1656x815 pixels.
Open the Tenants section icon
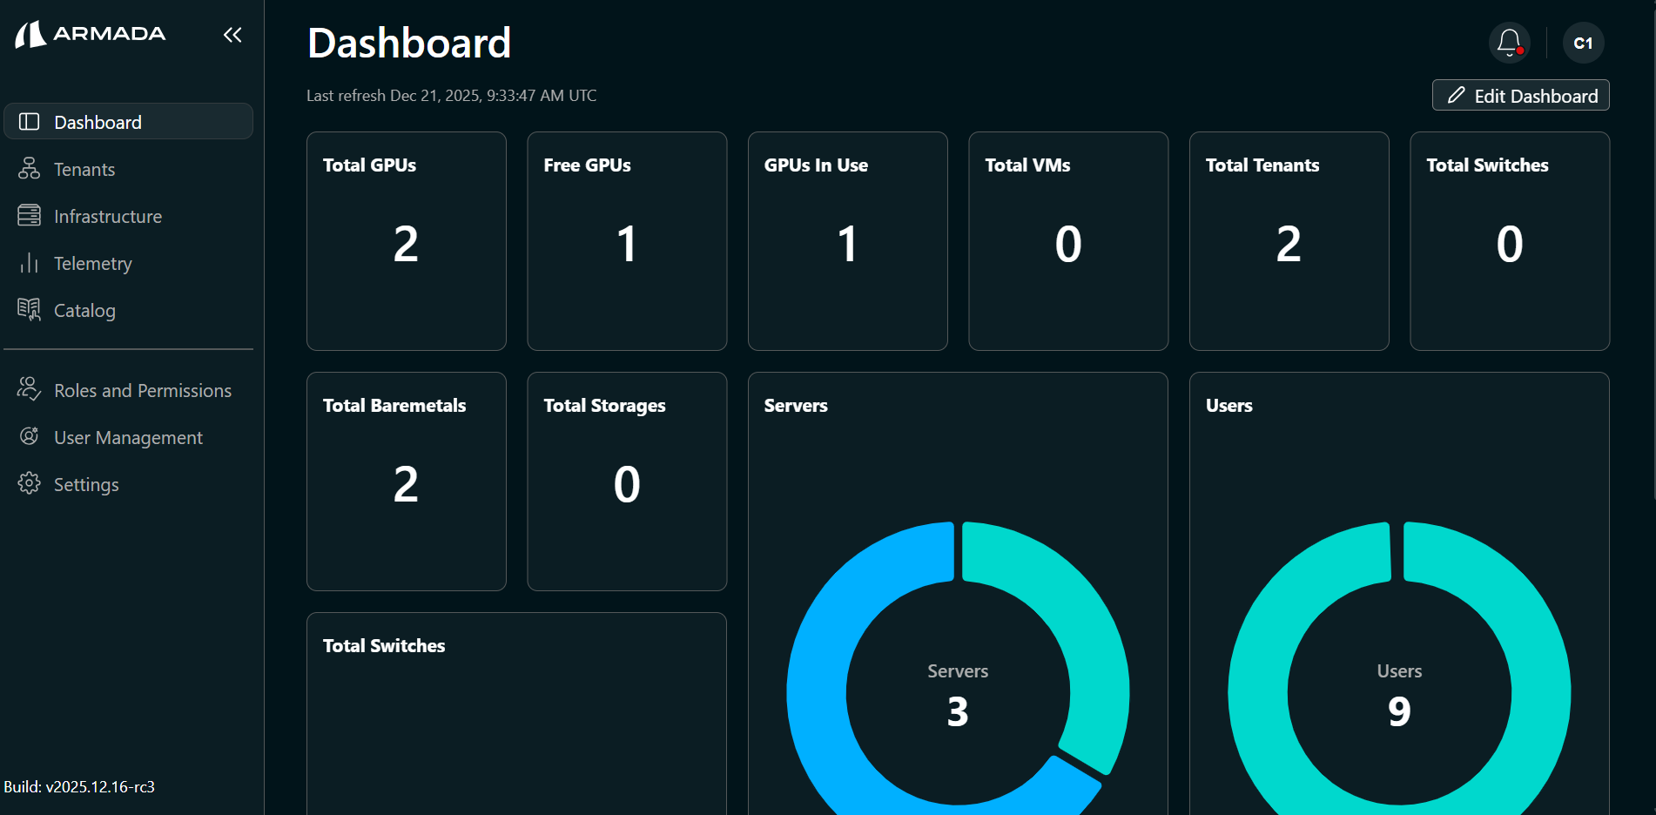[29, 169]
